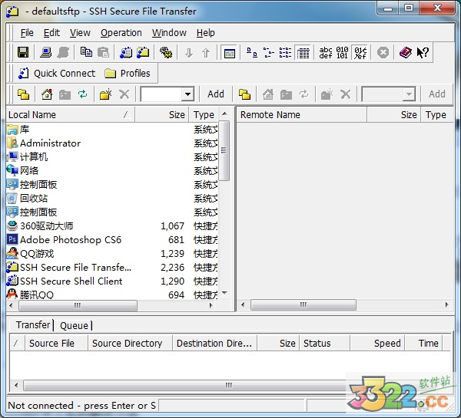Image resolution: width=461 pixels, height=418 pixels.
Task: Click the local Up folder icon
Action: (x=23, y=94)
